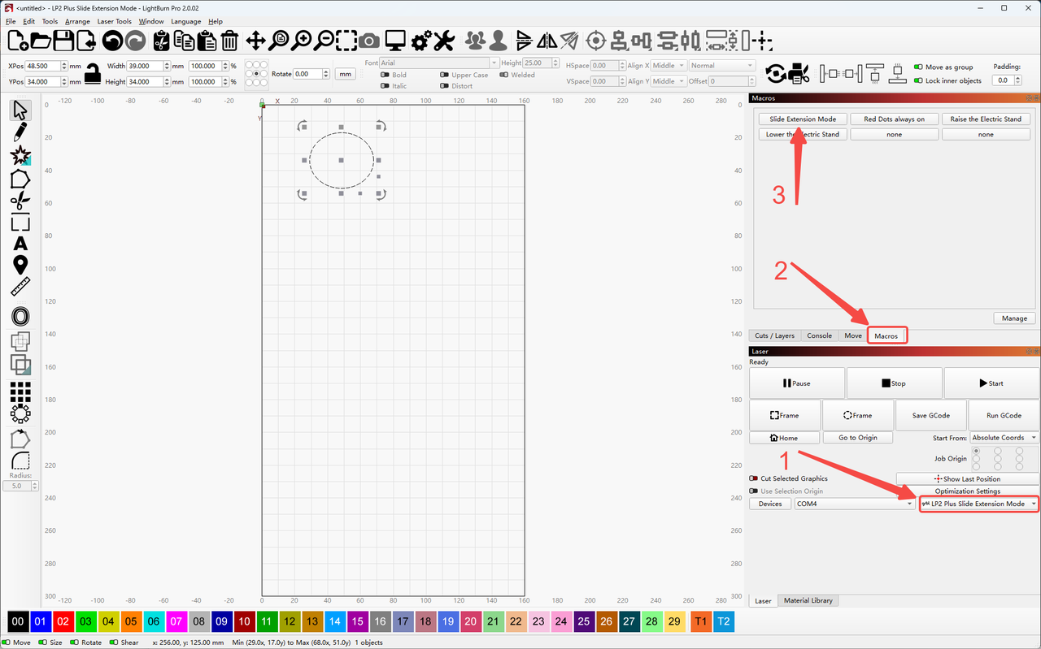Image resolution: width=1041 pixels, height=649 pixels.
Task: Switch to Cuts / Layers tab
Action: pos(774,335)
